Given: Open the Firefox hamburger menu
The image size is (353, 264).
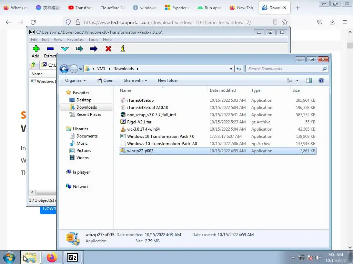Looking at the screenshot, I should (345, 22).
